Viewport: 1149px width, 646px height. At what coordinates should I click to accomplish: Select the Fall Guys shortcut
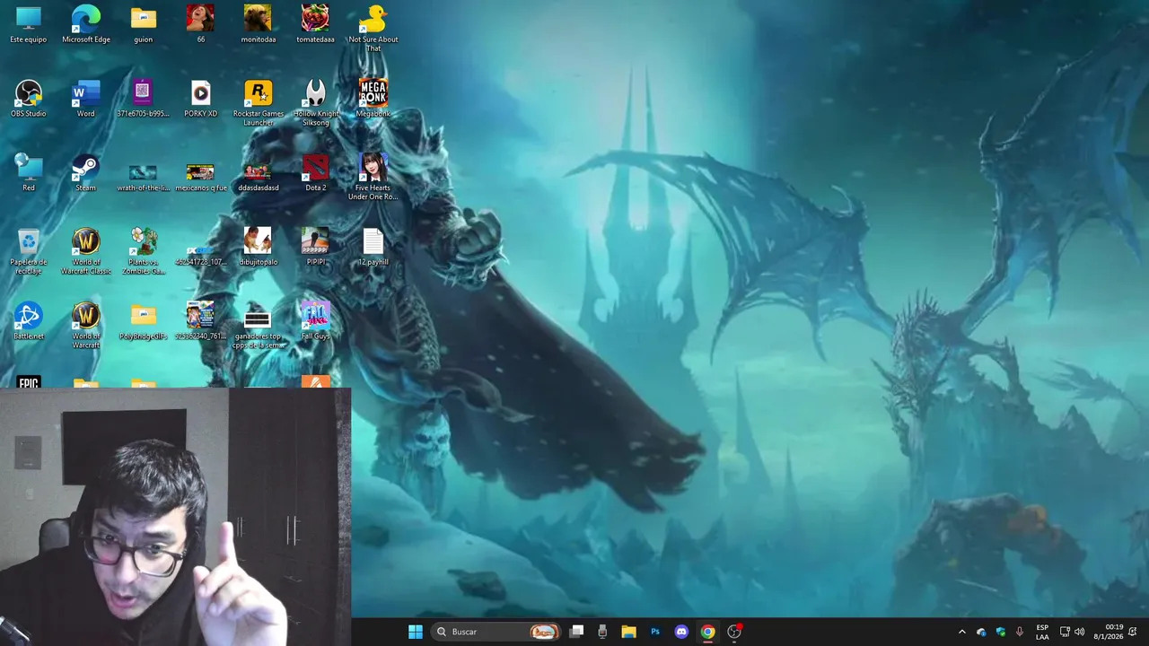pos(315,321)
